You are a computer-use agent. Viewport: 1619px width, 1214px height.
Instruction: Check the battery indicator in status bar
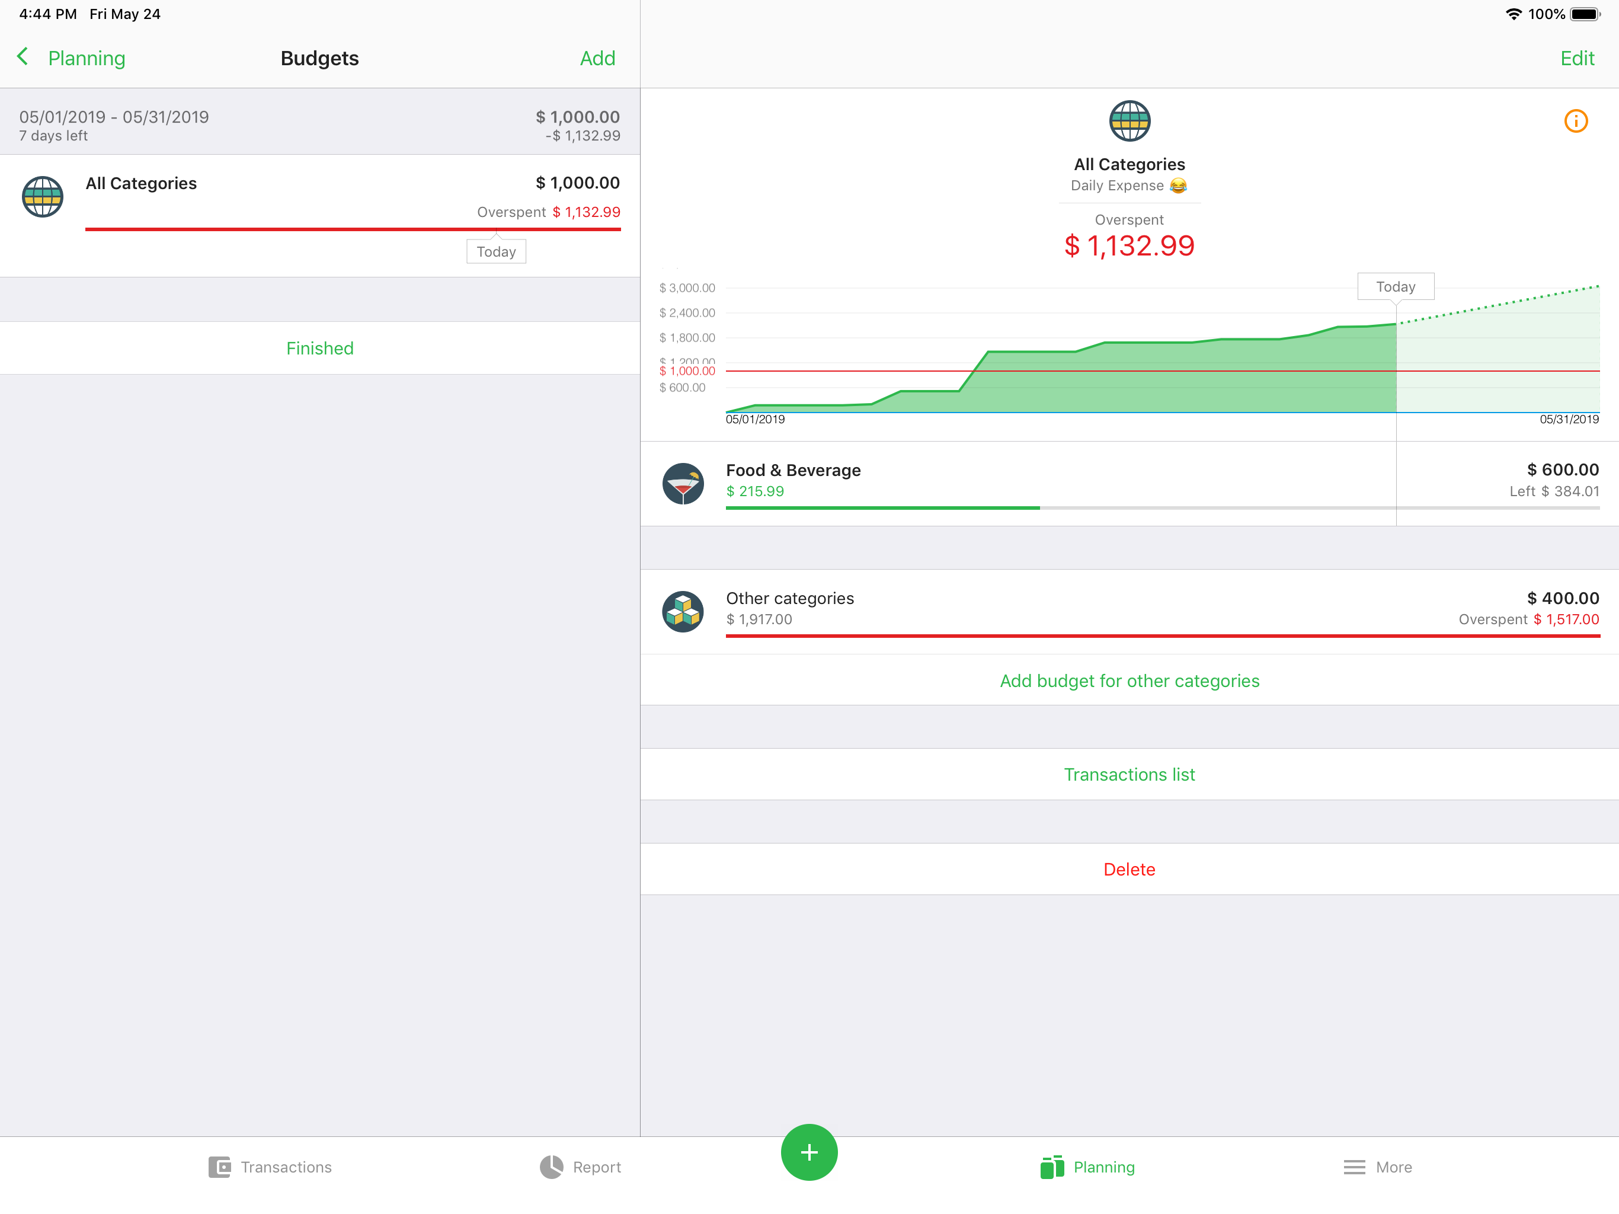(1585, 14)
